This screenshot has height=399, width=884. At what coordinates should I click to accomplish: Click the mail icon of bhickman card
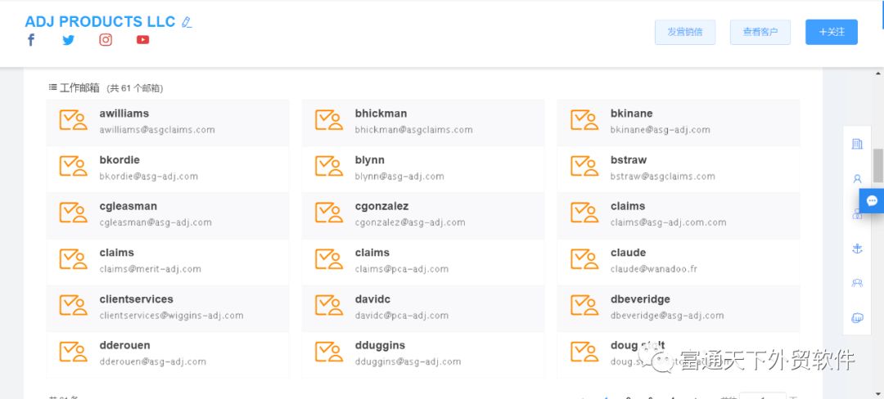click(x=329, y=120)
